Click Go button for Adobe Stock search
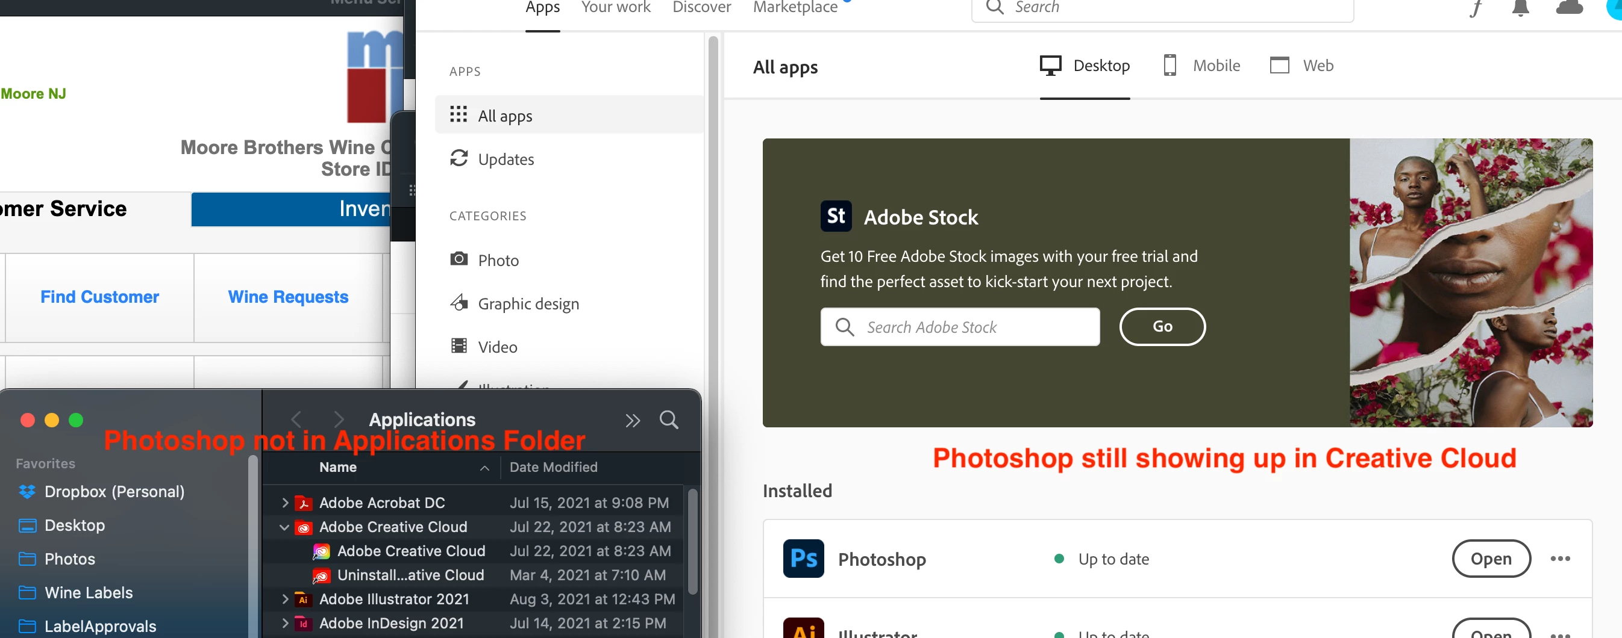Image resolution: width=1622 pixels, height=638 pixels. [1162, 326]
